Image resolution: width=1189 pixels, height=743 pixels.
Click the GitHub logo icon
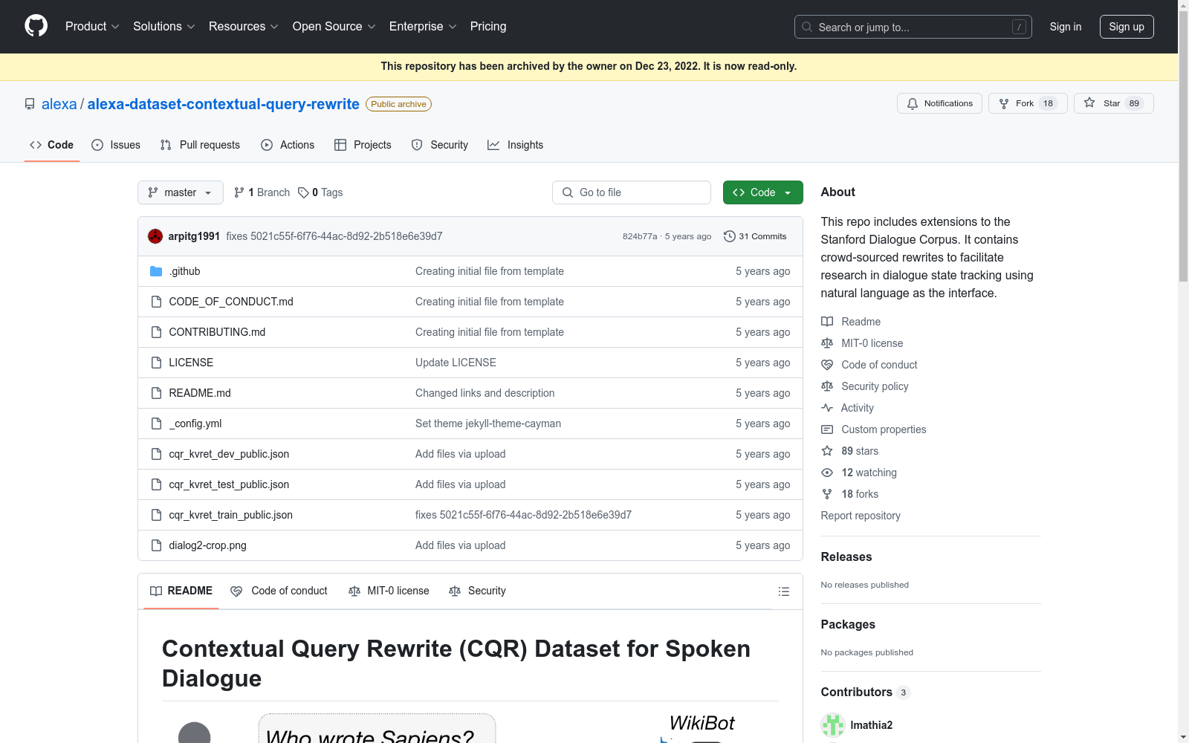(x=36, y=26)
